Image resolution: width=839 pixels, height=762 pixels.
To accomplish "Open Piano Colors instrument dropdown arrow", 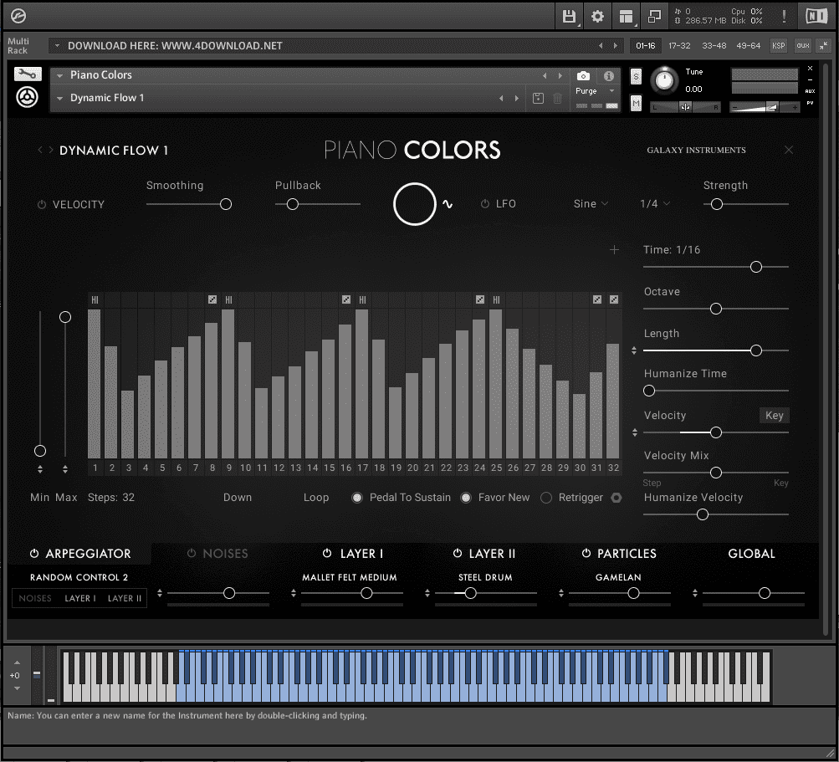I will [x=60, y=75].
